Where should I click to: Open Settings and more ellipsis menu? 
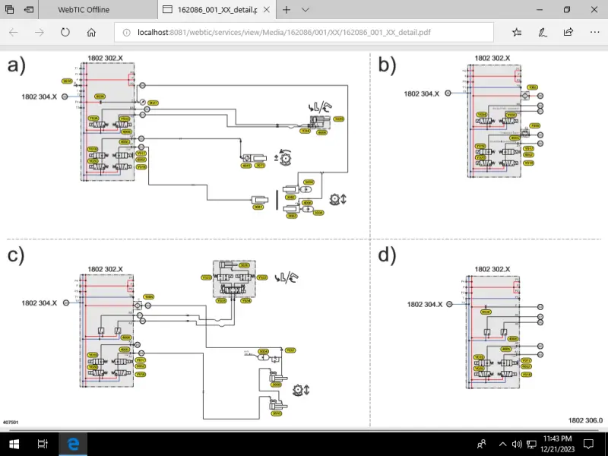(593, 33)
